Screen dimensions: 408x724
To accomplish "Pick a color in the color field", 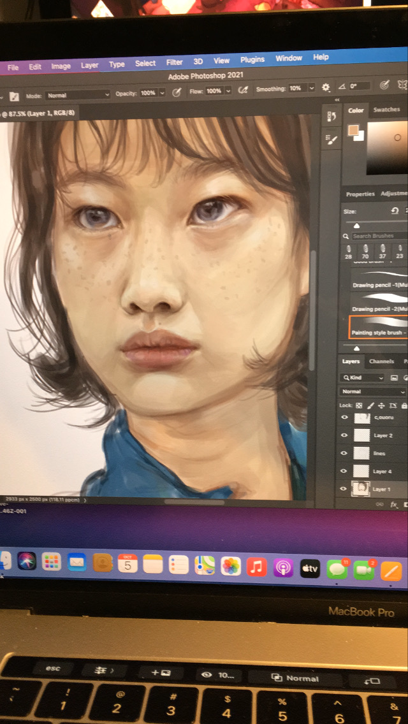I will (387, 148).
